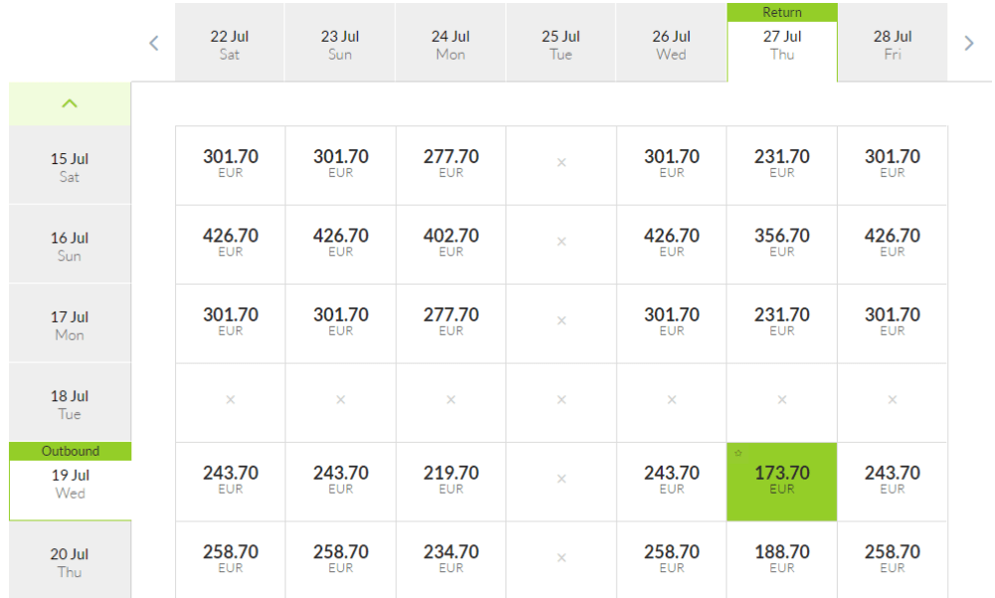The image size is (995, 598).
Task: Click the right arrow to show later return dates
Action: (x=969, y=43)
